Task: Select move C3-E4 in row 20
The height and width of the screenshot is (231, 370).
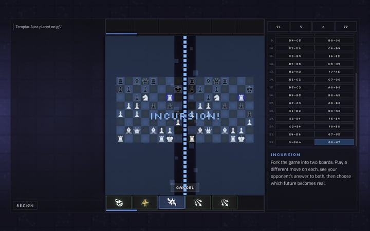Action: click(295, 127)
